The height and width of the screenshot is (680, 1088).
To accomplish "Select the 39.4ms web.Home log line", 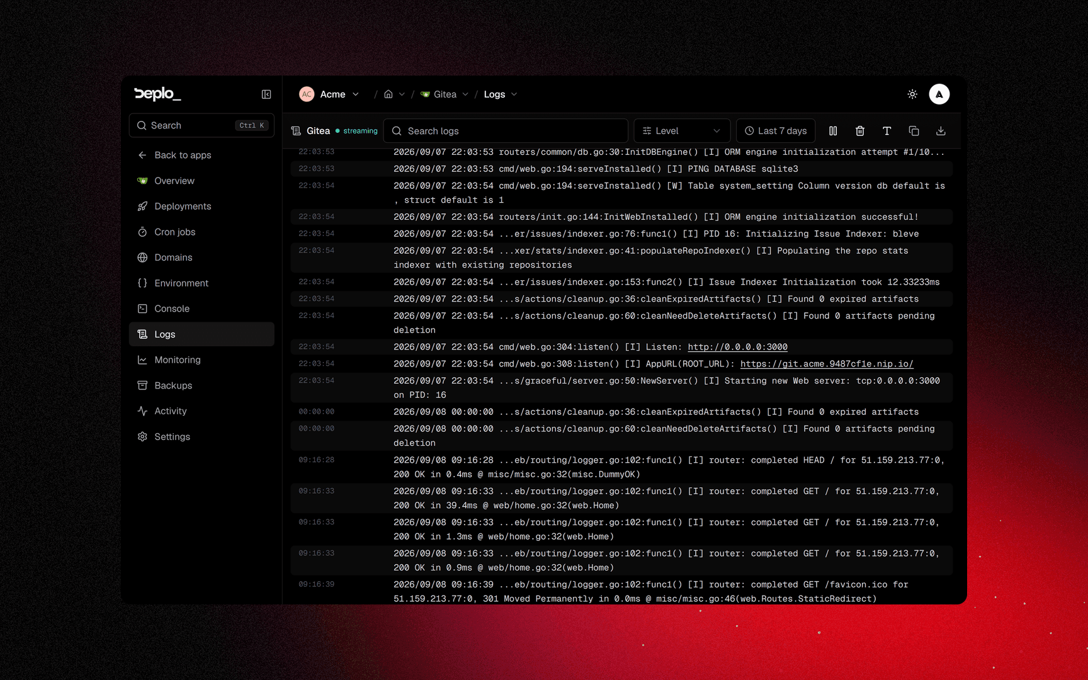I will tap(621, 498).
